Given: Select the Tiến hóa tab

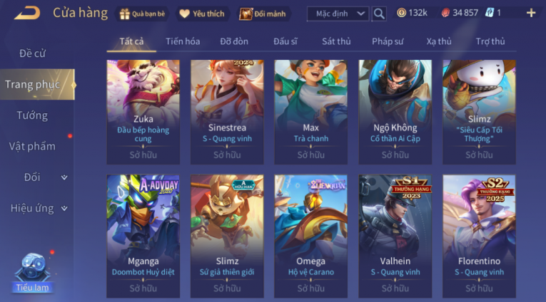Looking at the screenshot, I should (183, 41).
